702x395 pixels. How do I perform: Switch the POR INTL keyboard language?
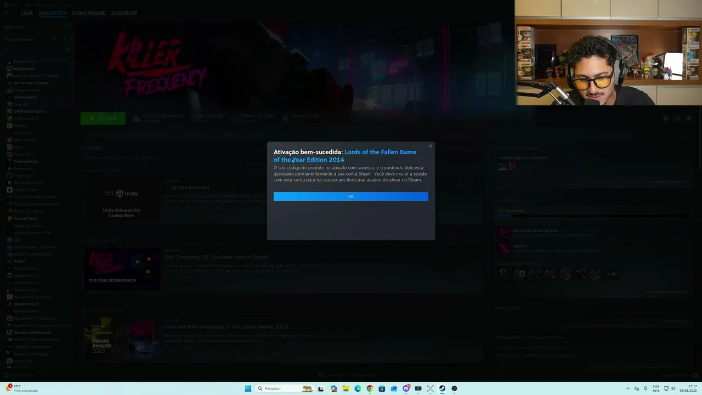656,388
